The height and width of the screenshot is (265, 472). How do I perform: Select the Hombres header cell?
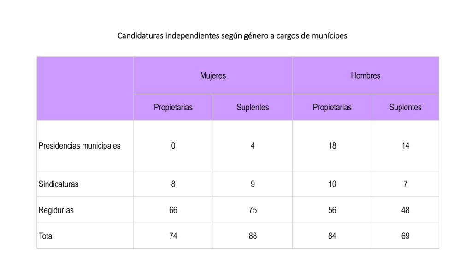[x=366, y=75]
